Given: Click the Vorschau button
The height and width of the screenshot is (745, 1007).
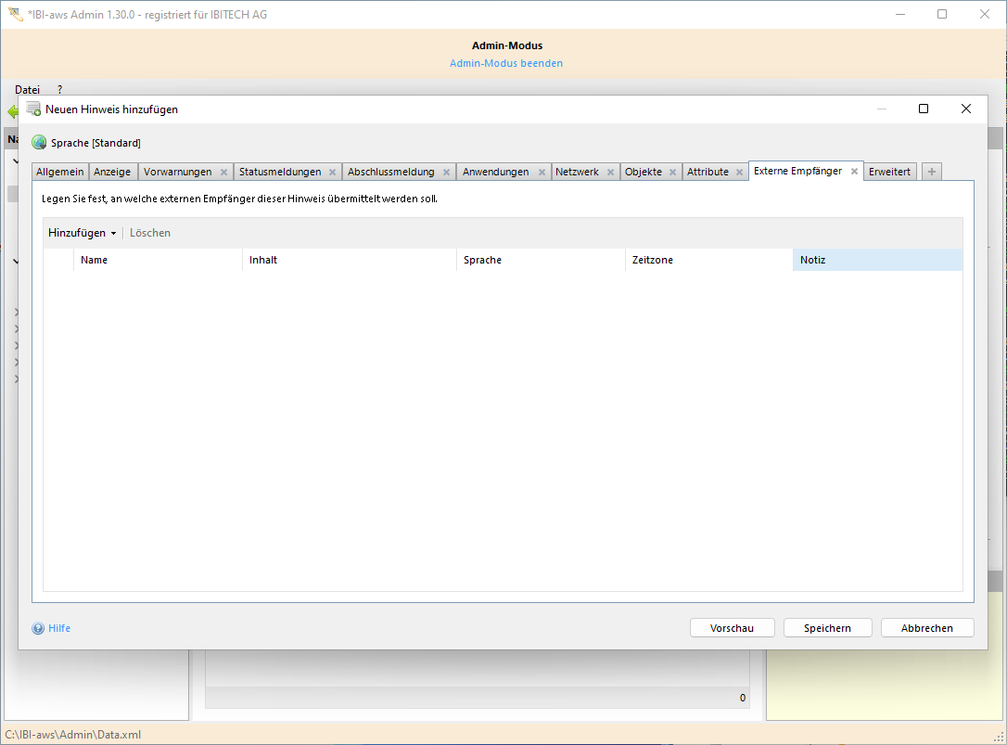Looking at the screenshot, I should coord(732,628).
